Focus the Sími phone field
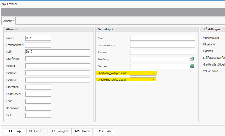 coord(162,38)
